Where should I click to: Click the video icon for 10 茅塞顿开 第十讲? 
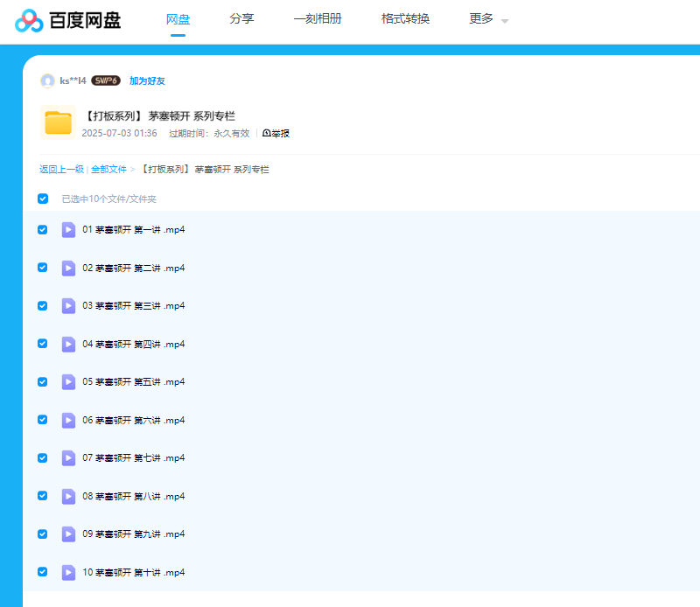pyautogui.click(x=68, y=572)
